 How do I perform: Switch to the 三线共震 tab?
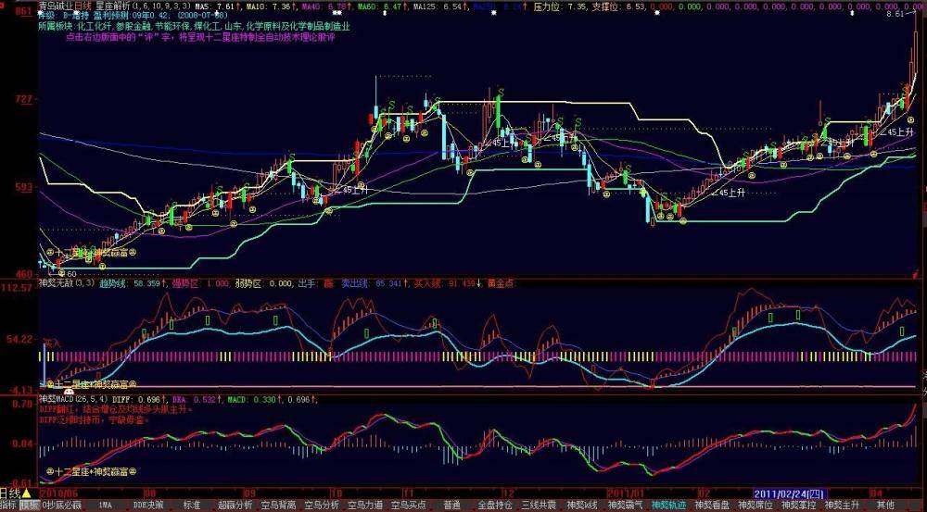[539, 506]
